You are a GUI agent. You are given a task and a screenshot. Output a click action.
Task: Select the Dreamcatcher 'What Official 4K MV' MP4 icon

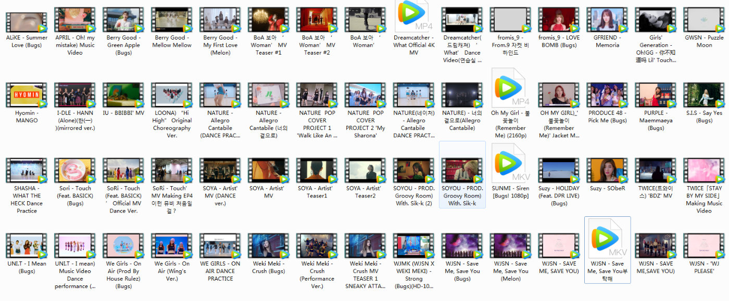click(414, 16)
